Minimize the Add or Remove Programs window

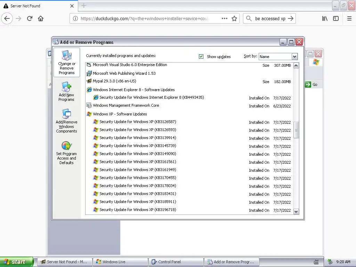pyautogui.click(x=283, y=42)
